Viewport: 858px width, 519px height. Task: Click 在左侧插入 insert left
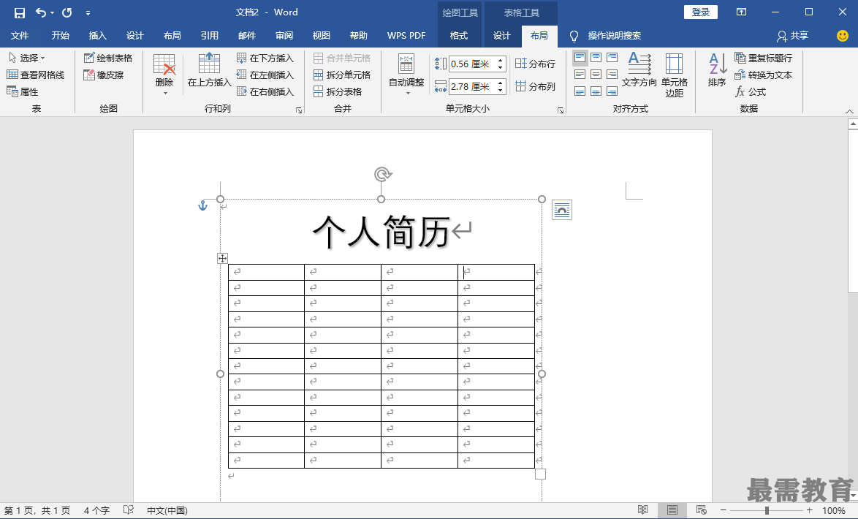[x=265, y=75]
